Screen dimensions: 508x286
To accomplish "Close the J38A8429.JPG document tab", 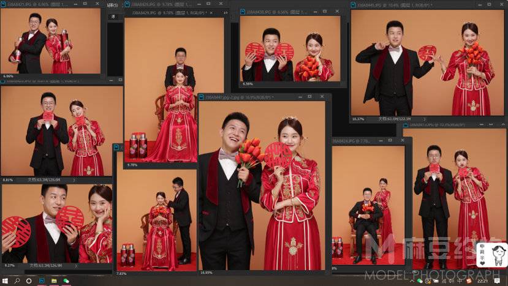I will [x=211, y=13].
